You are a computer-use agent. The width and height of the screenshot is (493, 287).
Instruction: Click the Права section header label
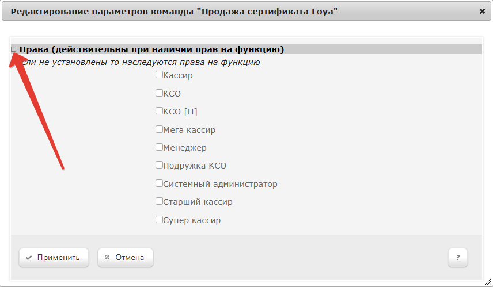[152, 49]
